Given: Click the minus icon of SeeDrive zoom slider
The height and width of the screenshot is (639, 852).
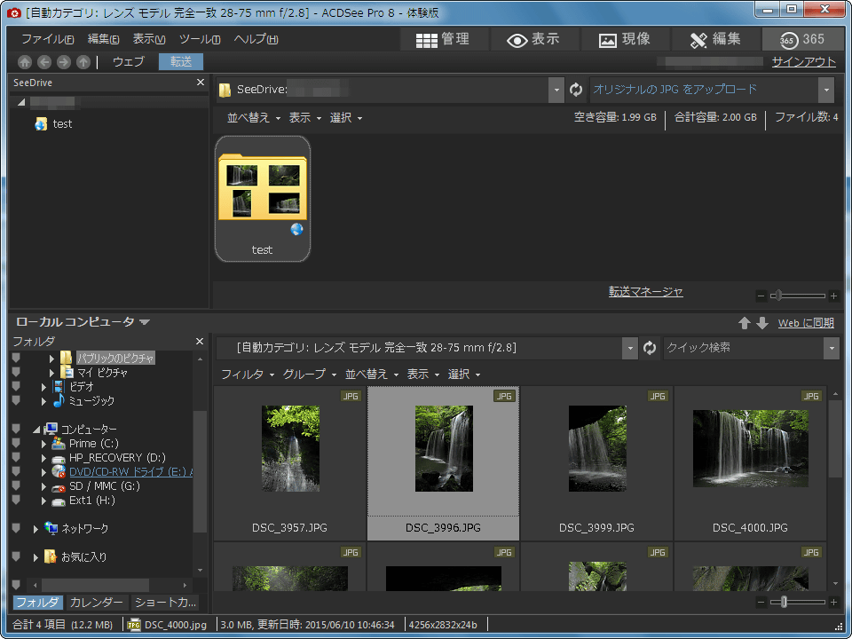Looking at the screenshot, I should (761, 296).
